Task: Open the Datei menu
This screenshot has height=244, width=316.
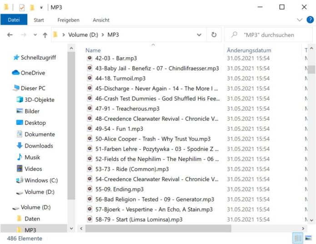Action: click(x=14, y=20)
